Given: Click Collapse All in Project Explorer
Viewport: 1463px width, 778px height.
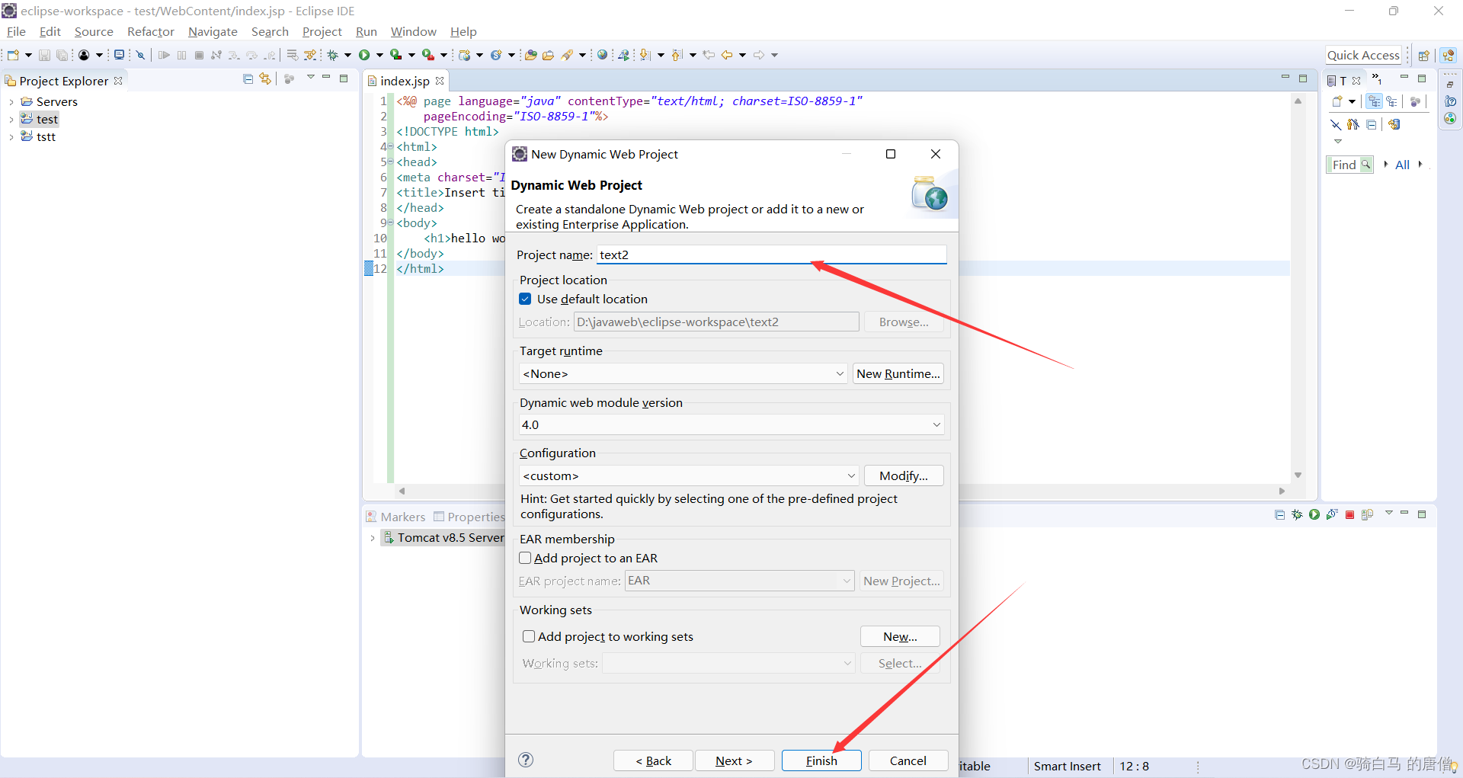Looking at the screenshot, I should 248,79.
